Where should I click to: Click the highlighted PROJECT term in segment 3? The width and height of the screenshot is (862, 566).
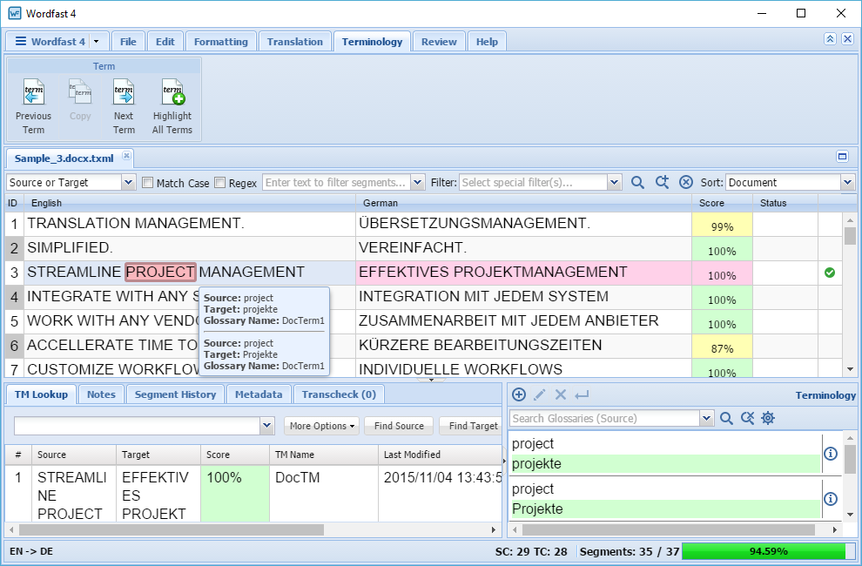point(160,272)
